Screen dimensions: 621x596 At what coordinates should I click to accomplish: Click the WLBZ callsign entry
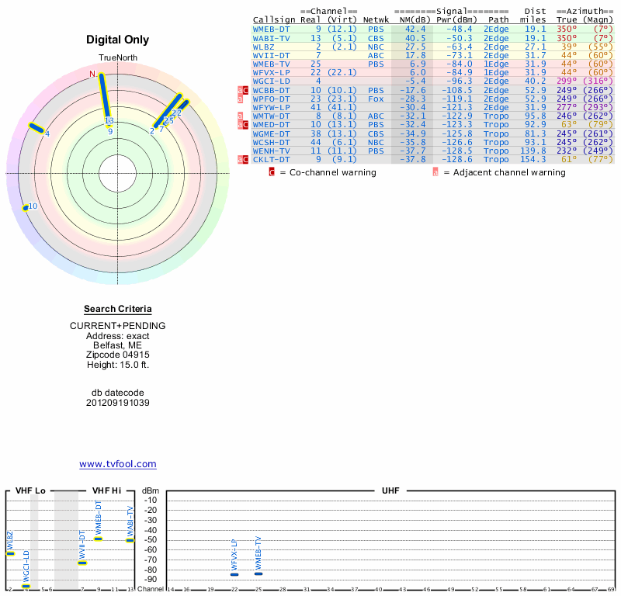[x=263, y=47]
